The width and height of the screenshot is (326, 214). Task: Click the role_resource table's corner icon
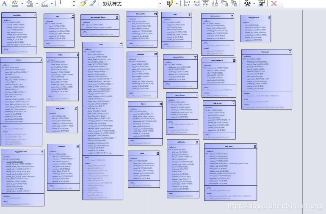[269, 18]
